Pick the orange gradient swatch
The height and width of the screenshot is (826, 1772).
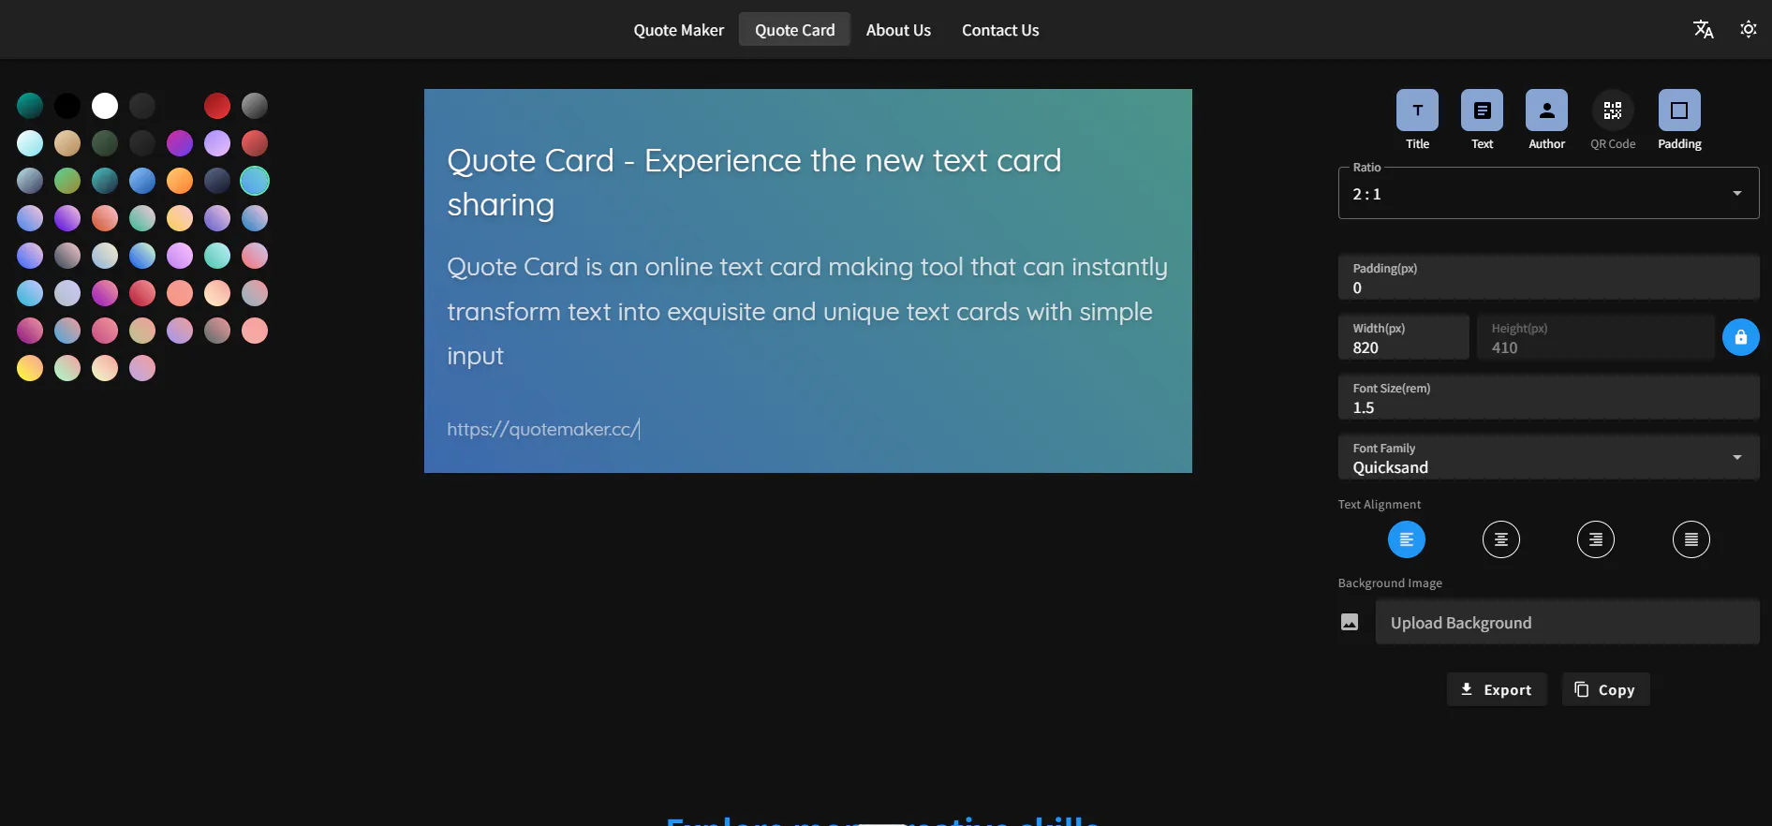click(x=180, y=181)
